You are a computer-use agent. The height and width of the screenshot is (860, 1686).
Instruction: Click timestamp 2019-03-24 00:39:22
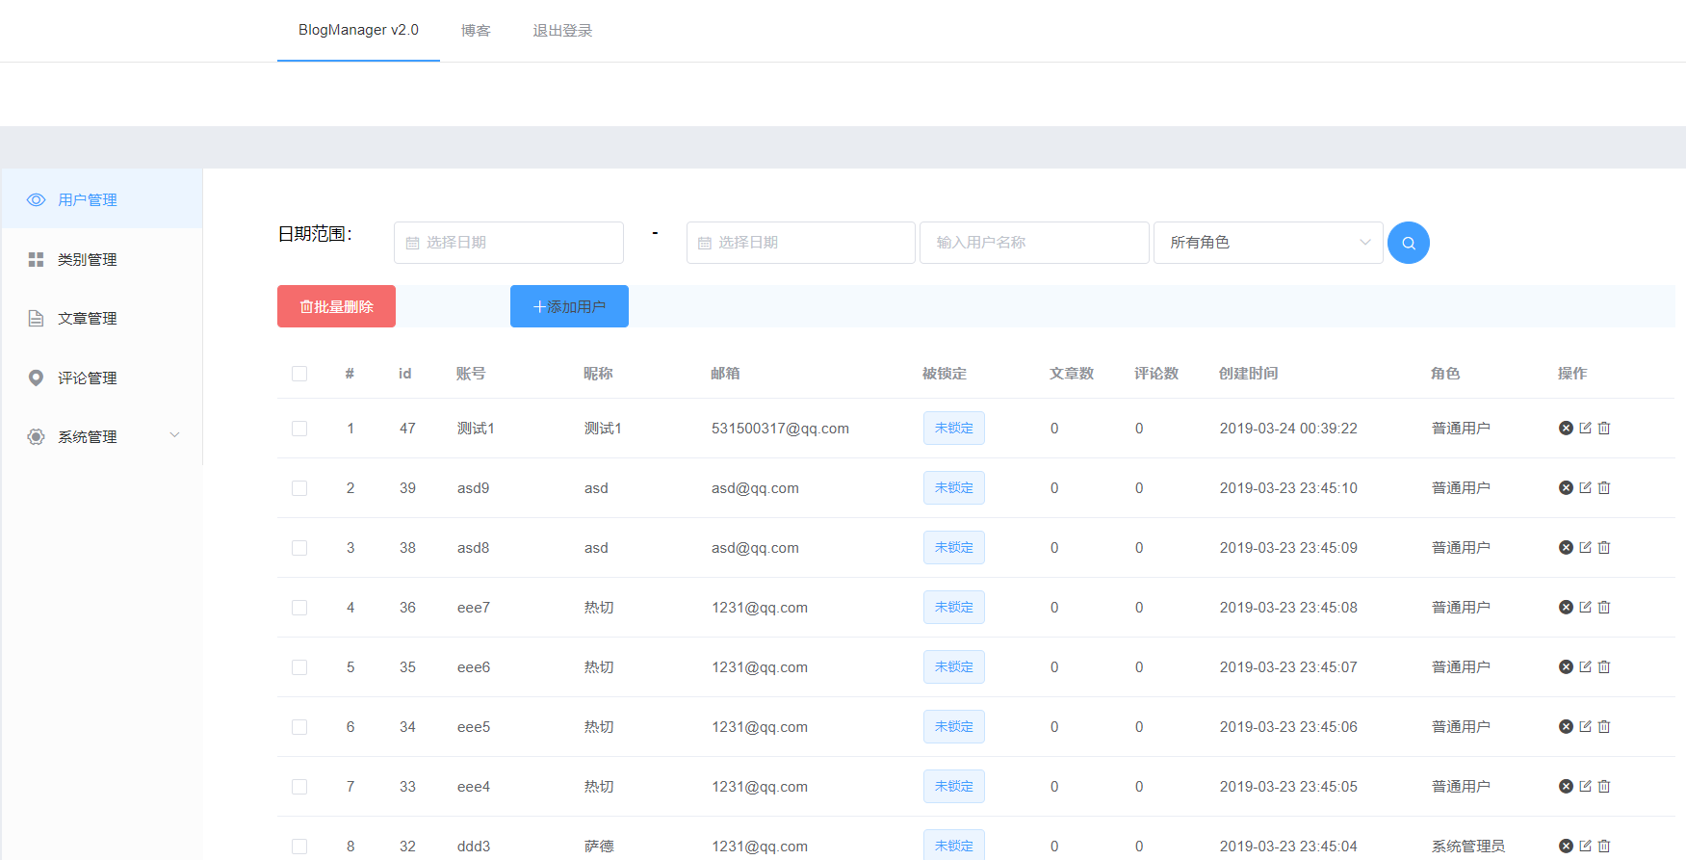[1288, 429]
